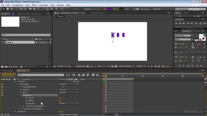
Task: Click the purple Fill color swatch in toolbar
Action: click(109, 9)
